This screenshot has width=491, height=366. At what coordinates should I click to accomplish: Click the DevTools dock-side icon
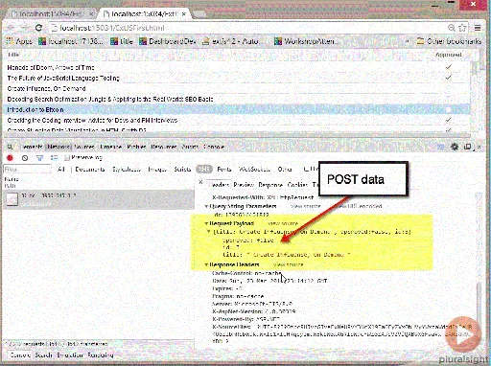pos(467,147)
